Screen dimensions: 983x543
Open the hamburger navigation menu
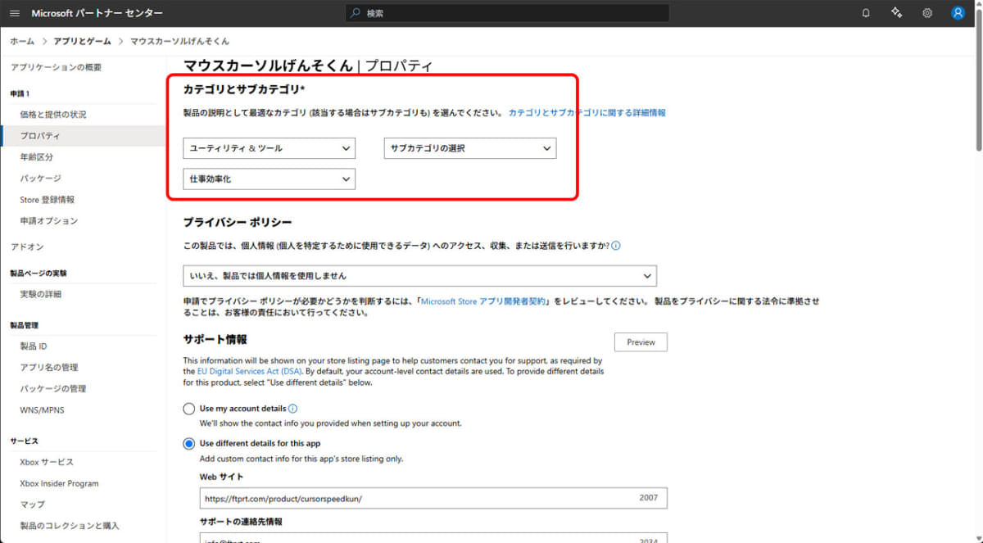click(x=15, y=13)
